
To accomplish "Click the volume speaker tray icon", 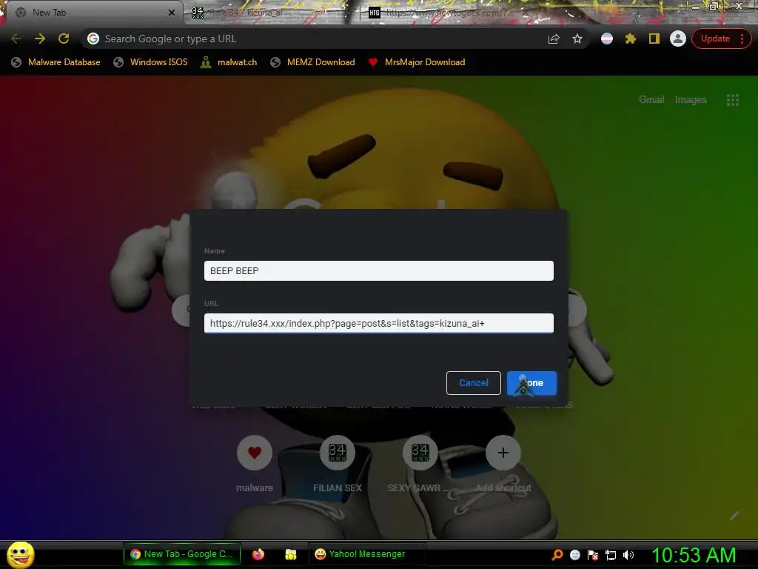I will coord(628,555).
